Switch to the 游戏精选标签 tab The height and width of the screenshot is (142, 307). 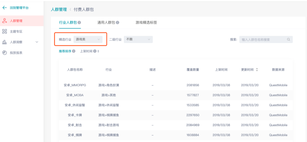point(146,23)
